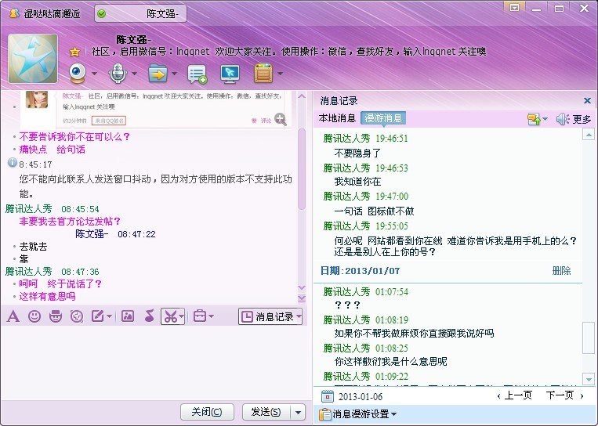598x426 pixels.
Task: Open the emoticon smiley picker
Action: pyautogui.click(x=34, y=316)
